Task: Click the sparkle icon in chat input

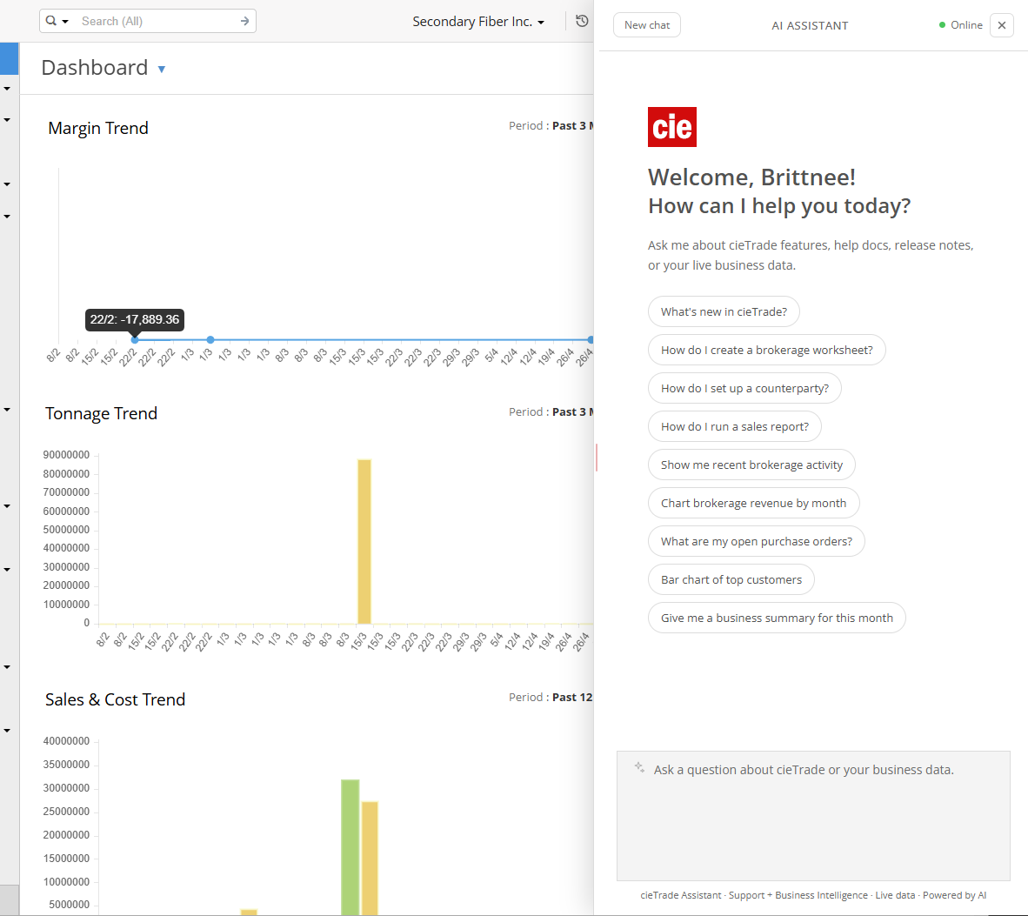Action: click(639, 767)
